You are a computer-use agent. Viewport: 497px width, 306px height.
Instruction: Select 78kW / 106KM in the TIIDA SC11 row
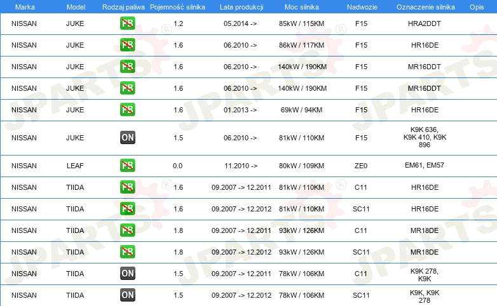tap(301, 295)
